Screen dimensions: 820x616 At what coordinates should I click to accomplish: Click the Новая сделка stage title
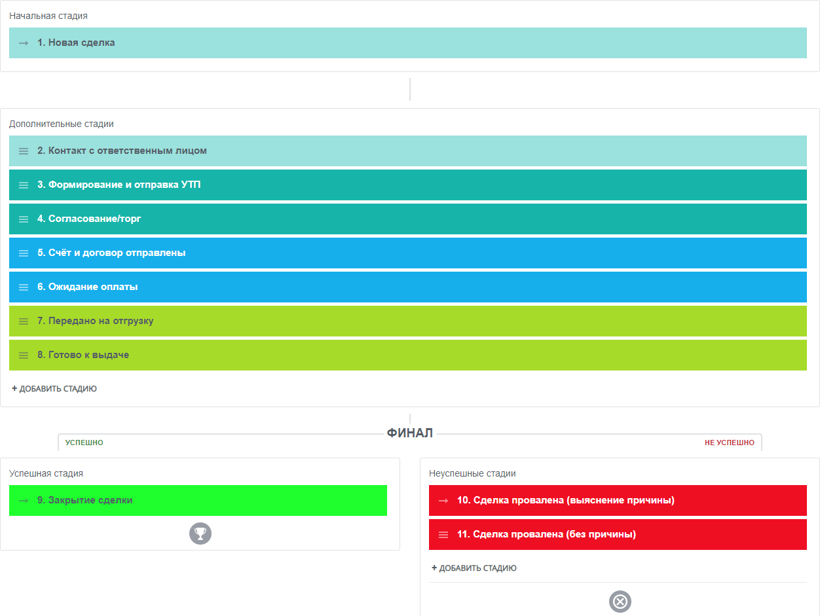(76, 43)
